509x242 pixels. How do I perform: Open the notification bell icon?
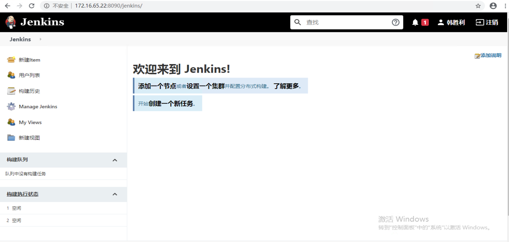pos(415,22)
